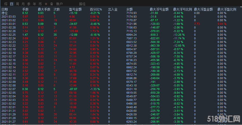Click the 余额 column header

pos(129,9)
